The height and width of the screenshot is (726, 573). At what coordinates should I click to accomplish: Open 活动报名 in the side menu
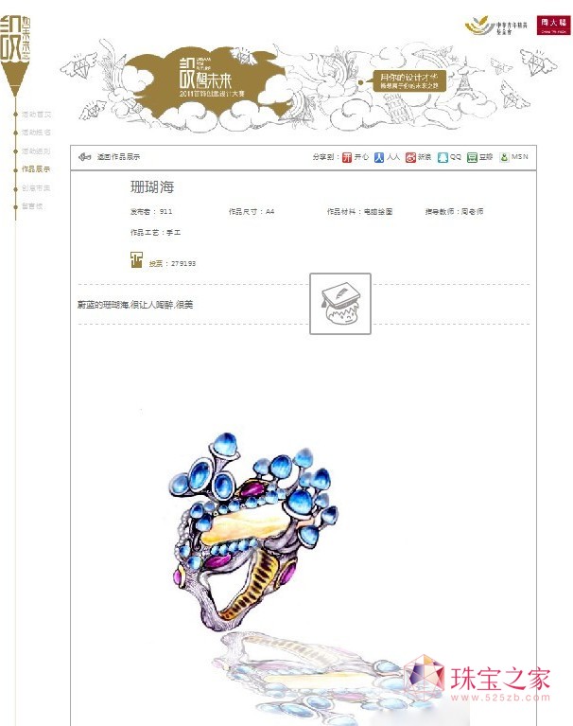[36, 133]
